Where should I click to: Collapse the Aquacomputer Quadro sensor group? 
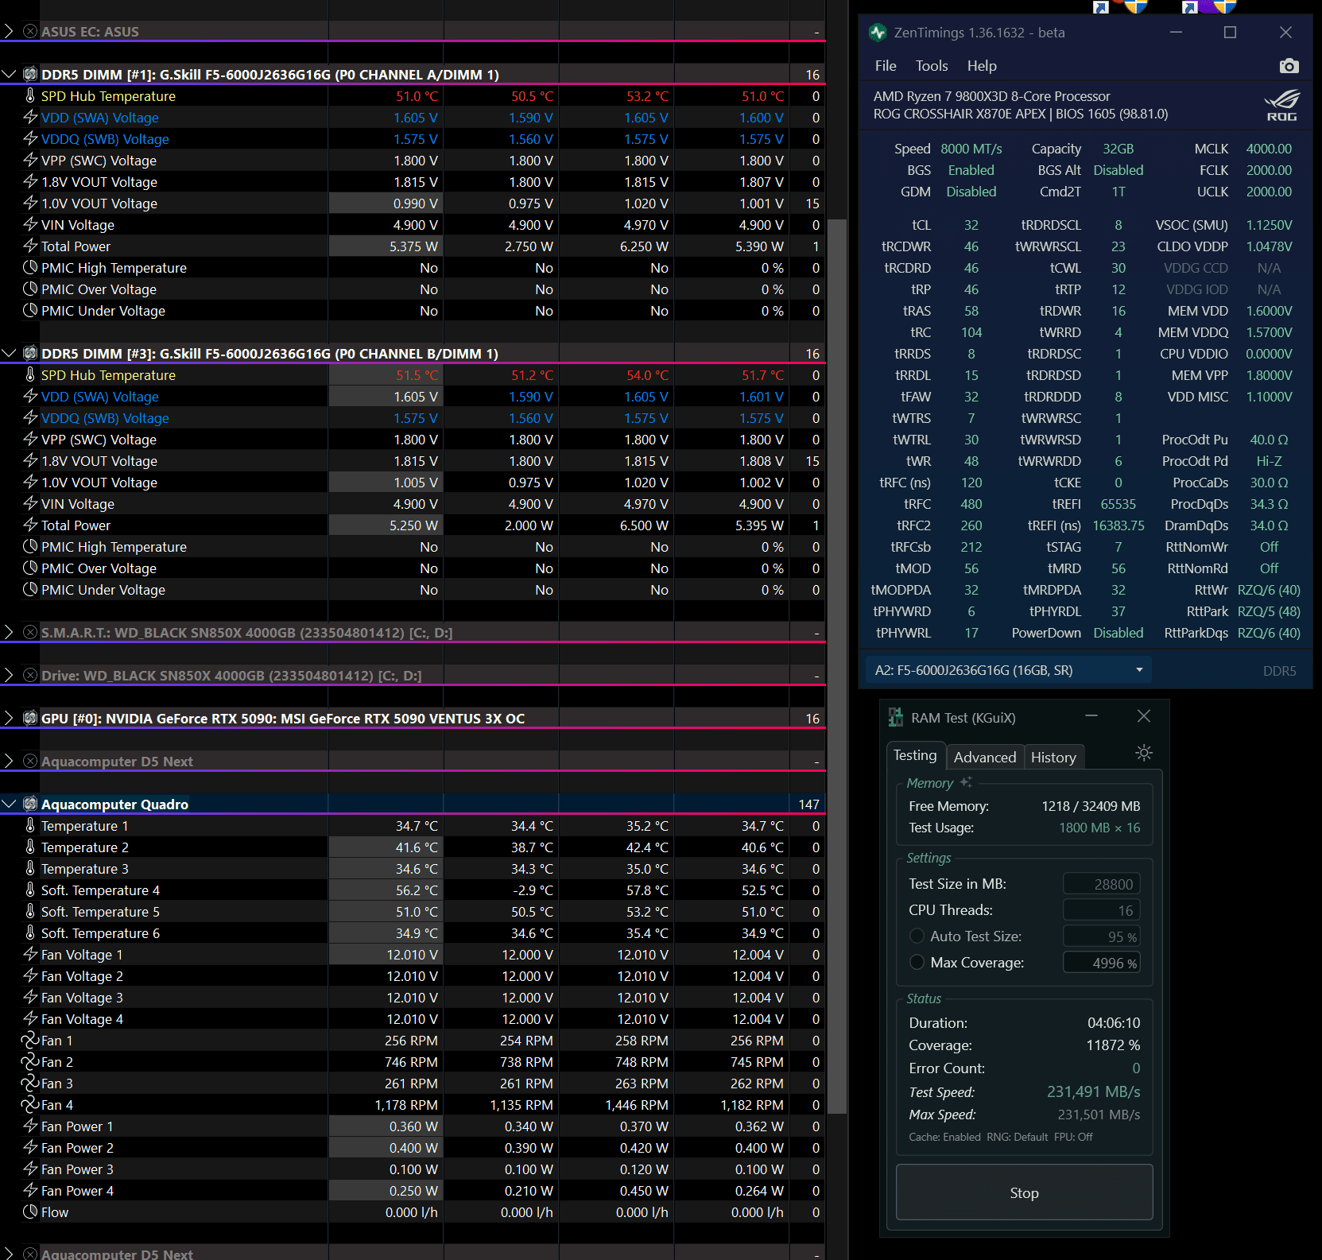point(9,804)
